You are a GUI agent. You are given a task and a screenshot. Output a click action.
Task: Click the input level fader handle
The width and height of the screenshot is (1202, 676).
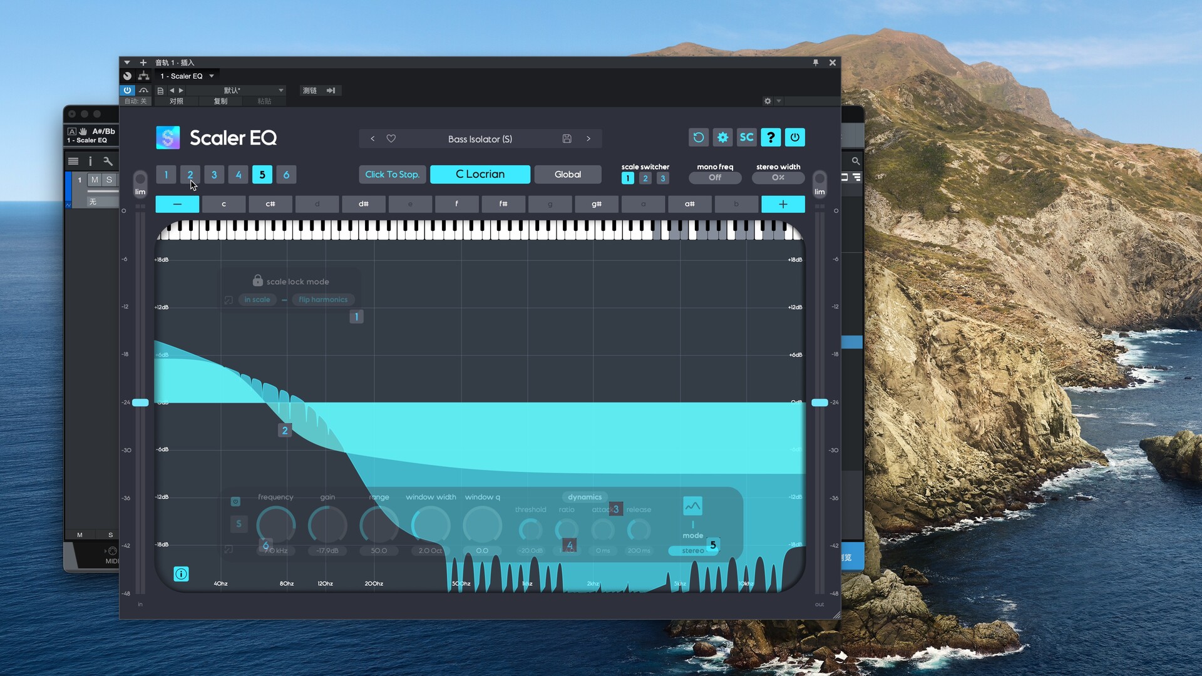pyautogui.click(x=140, y=402)
